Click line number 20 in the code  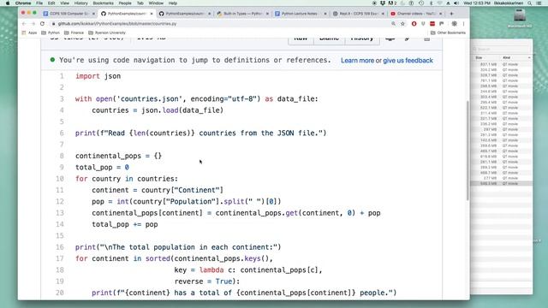tap(60, 293)
